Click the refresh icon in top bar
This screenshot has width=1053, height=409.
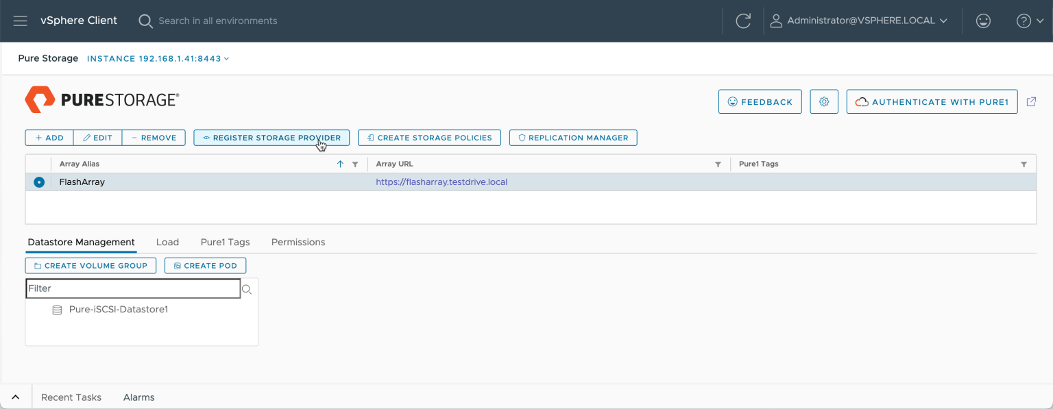point(743,21)
